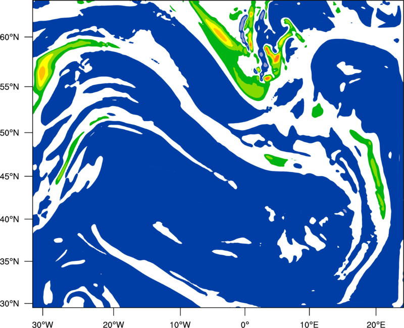The image size is (404, 328).
Task: Click the 20°E longitude axis label
Action: [x=376, y=324]
